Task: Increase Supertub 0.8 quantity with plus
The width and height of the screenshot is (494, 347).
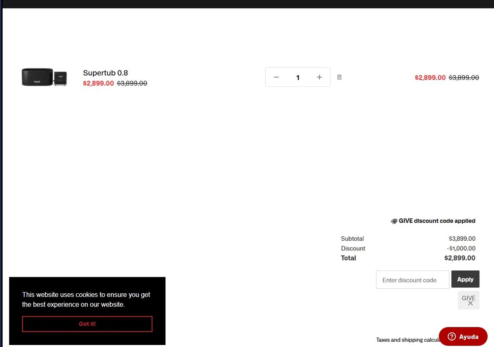Action: coord(319,77)
